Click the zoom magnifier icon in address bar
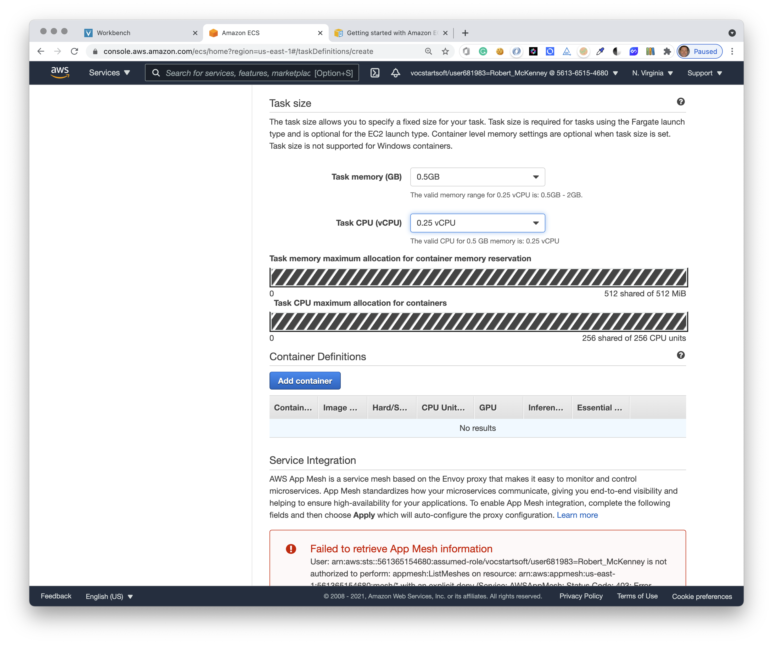Viewport: 773px width, 645px height. (x=428, y=52)
